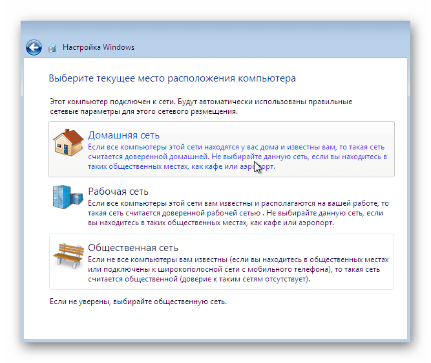Image resolution: width=431 pixels, height=363 pixels.
Task: Click the public network description starting 'Если не все компьютеры'
Action: (x=238, y=269)
